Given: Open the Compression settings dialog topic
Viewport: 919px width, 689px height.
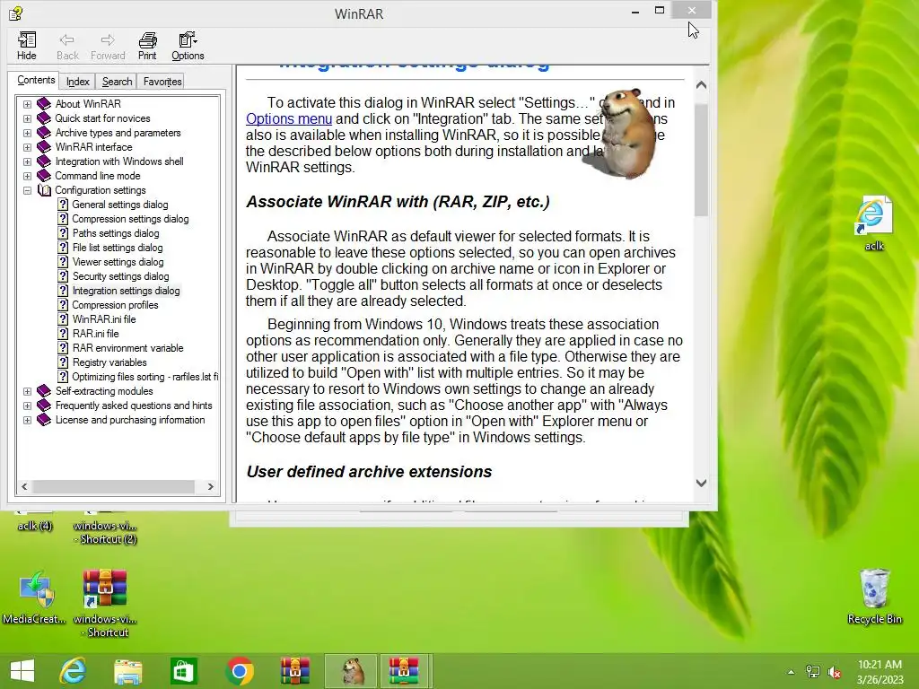Looking at the screenshot, I should (x=130, y=219).
